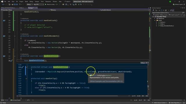Collapse the Assets folder node
This screenshot has width=186, height=104.
click(155, 21)
